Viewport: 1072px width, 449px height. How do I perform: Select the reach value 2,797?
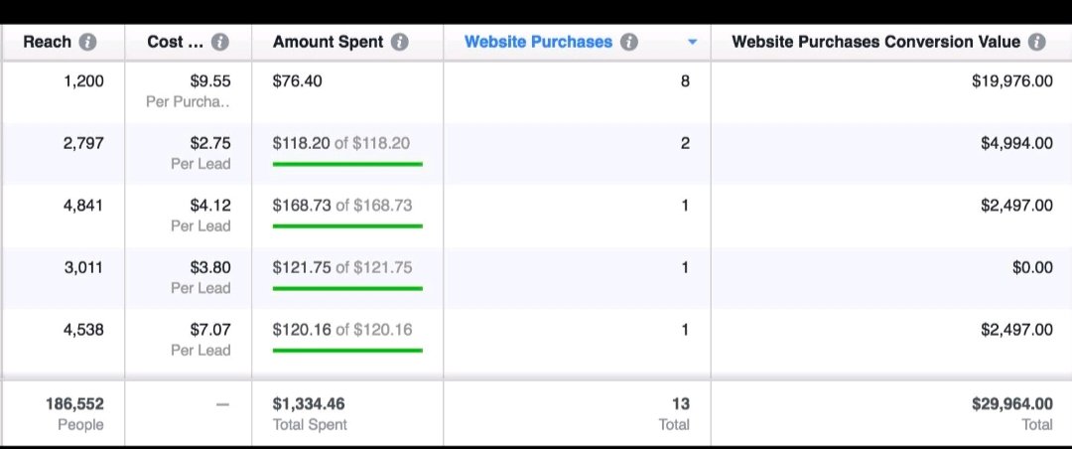pos(83,143)
